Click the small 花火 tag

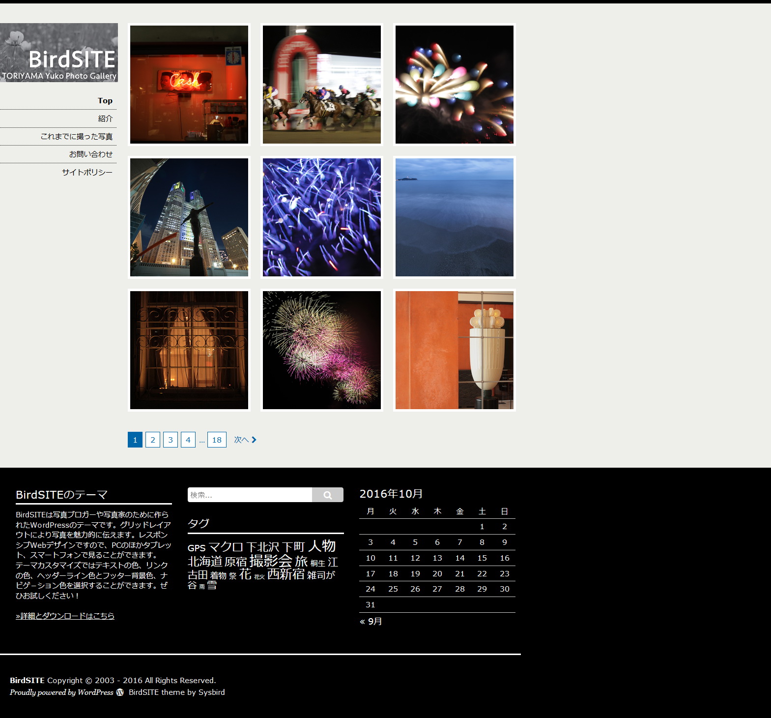coord(259,577)
